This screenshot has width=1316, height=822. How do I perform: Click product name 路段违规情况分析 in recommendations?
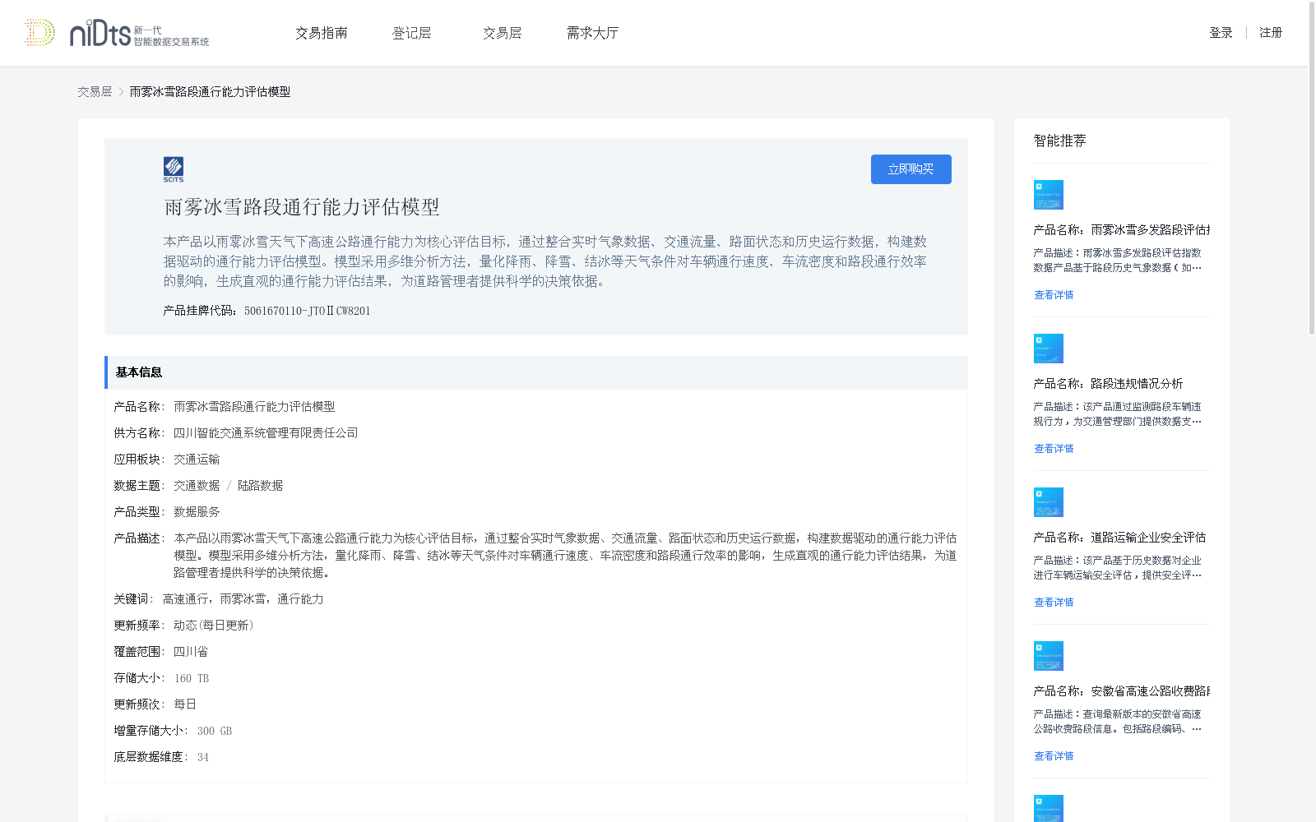[1109, 384]
